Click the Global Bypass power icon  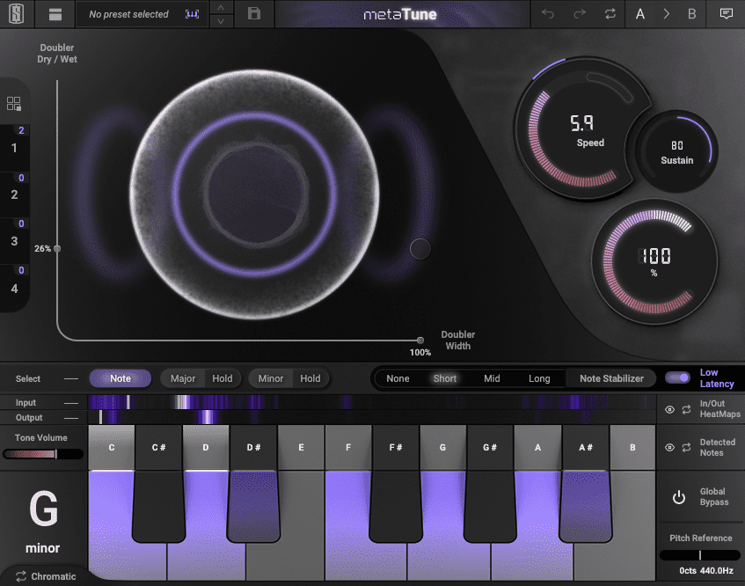(x=679, y=497)
